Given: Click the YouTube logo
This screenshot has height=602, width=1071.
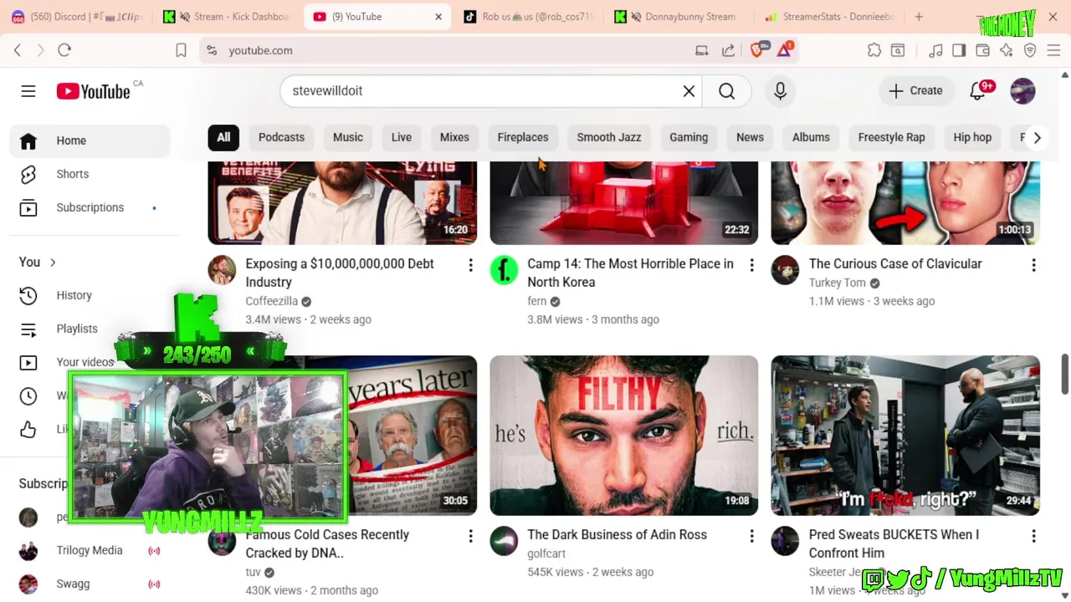Looking at the screenshot, I should (x=93, y=91).
